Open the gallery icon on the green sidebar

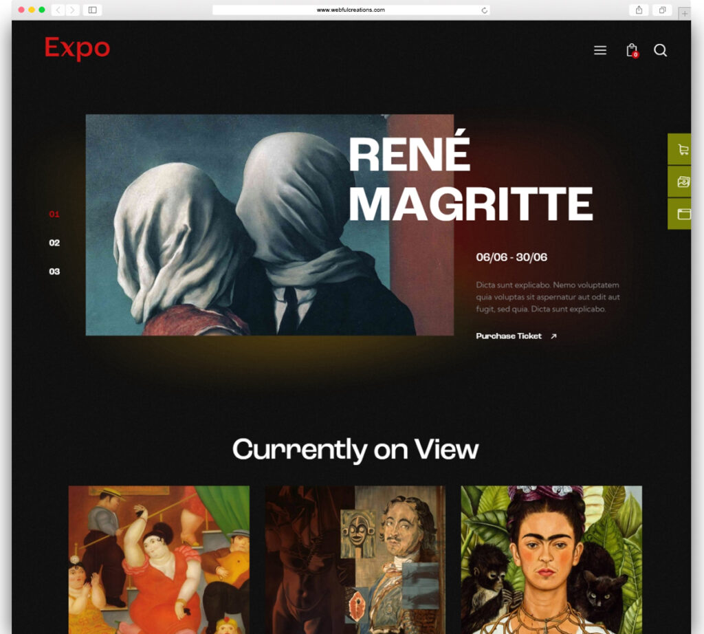pyautogui.click(x=681, y=181)
